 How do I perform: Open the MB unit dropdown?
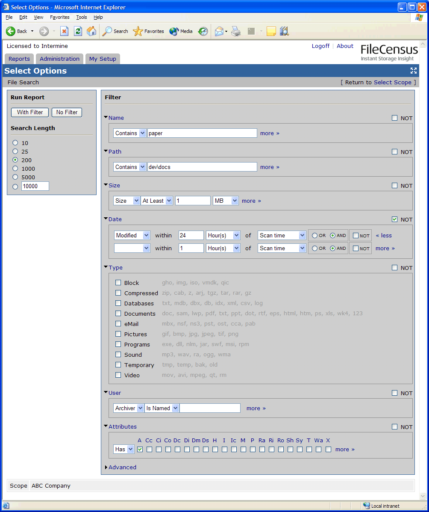pyautogui.click(x=226, y=201)
